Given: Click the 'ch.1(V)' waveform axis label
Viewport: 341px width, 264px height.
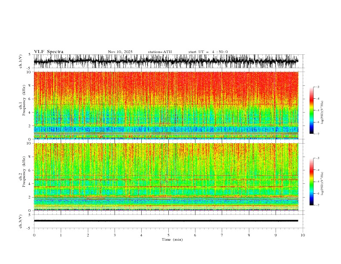Looking at the screenshot, I should (x=21, y=61).
